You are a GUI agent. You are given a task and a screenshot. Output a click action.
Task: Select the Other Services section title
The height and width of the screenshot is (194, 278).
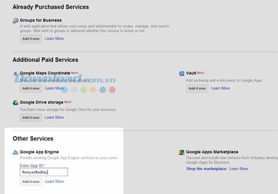(x=33, y=139)
